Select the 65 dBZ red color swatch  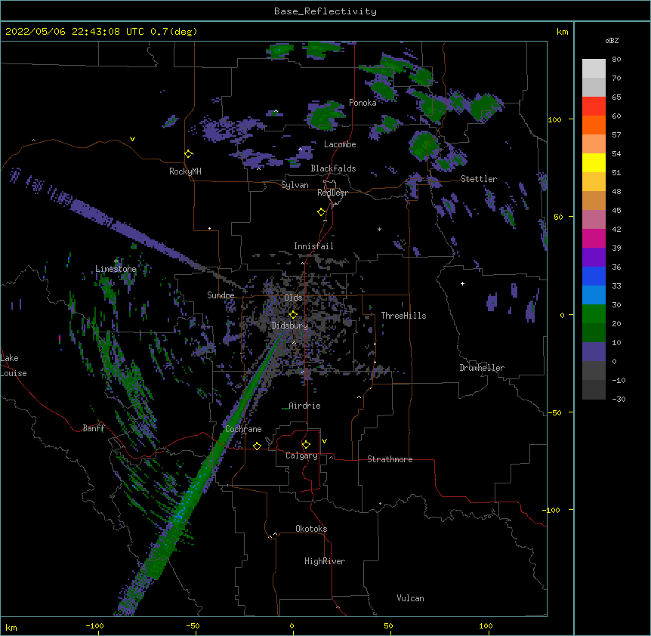pos(594,107)
